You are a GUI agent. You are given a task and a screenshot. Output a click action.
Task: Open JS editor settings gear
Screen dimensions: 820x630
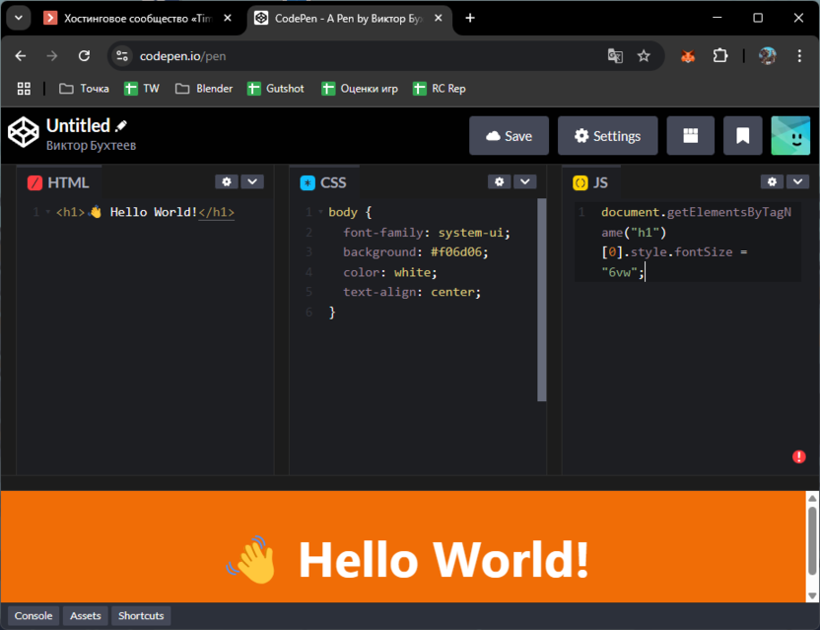click(773, 181)
